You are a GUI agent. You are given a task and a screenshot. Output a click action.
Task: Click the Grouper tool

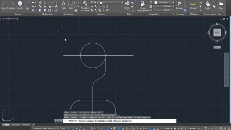click(x=179, y=5)
